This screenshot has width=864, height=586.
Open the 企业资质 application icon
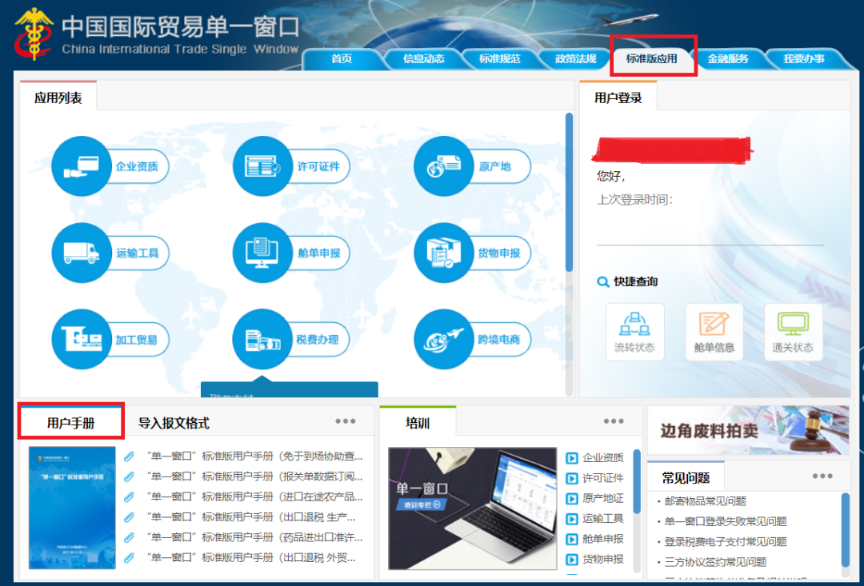pyautogui.click(x=82, y=165)
